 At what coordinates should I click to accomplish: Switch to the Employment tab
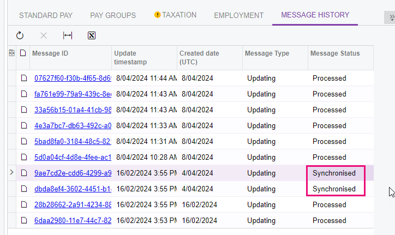coord(238,15)
